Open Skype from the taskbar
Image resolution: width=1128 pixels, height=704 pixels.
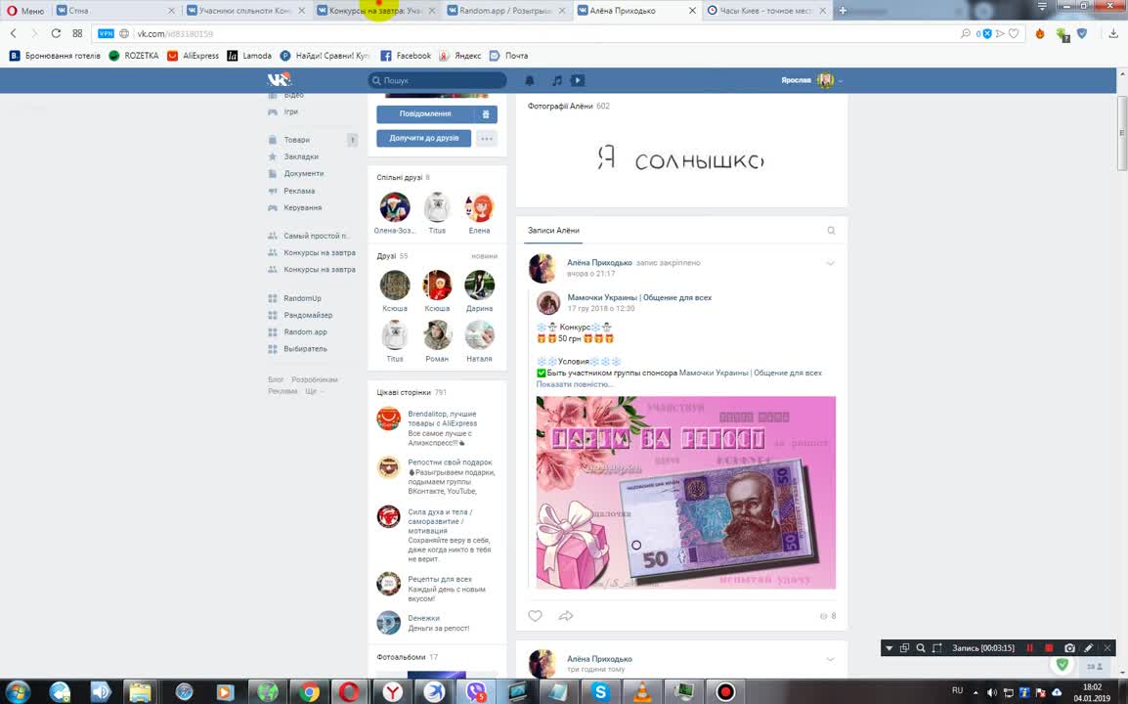(600, 692)
